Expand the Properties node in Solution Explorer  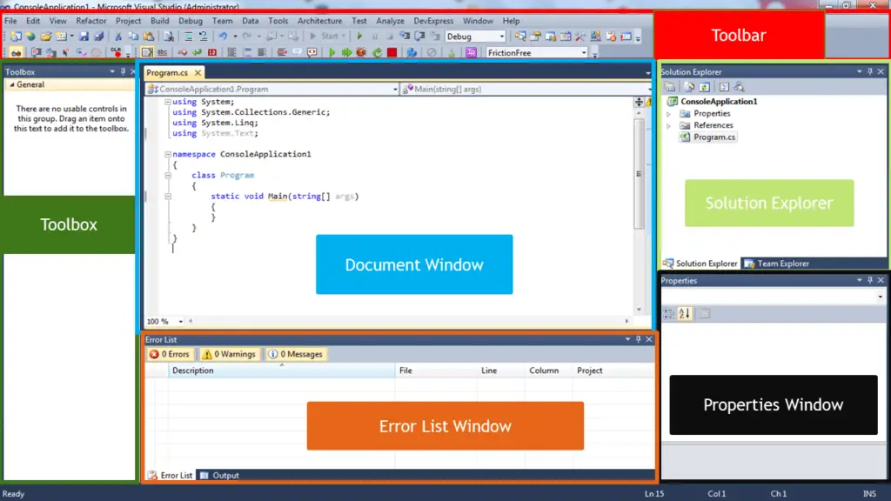coord(669,114)
